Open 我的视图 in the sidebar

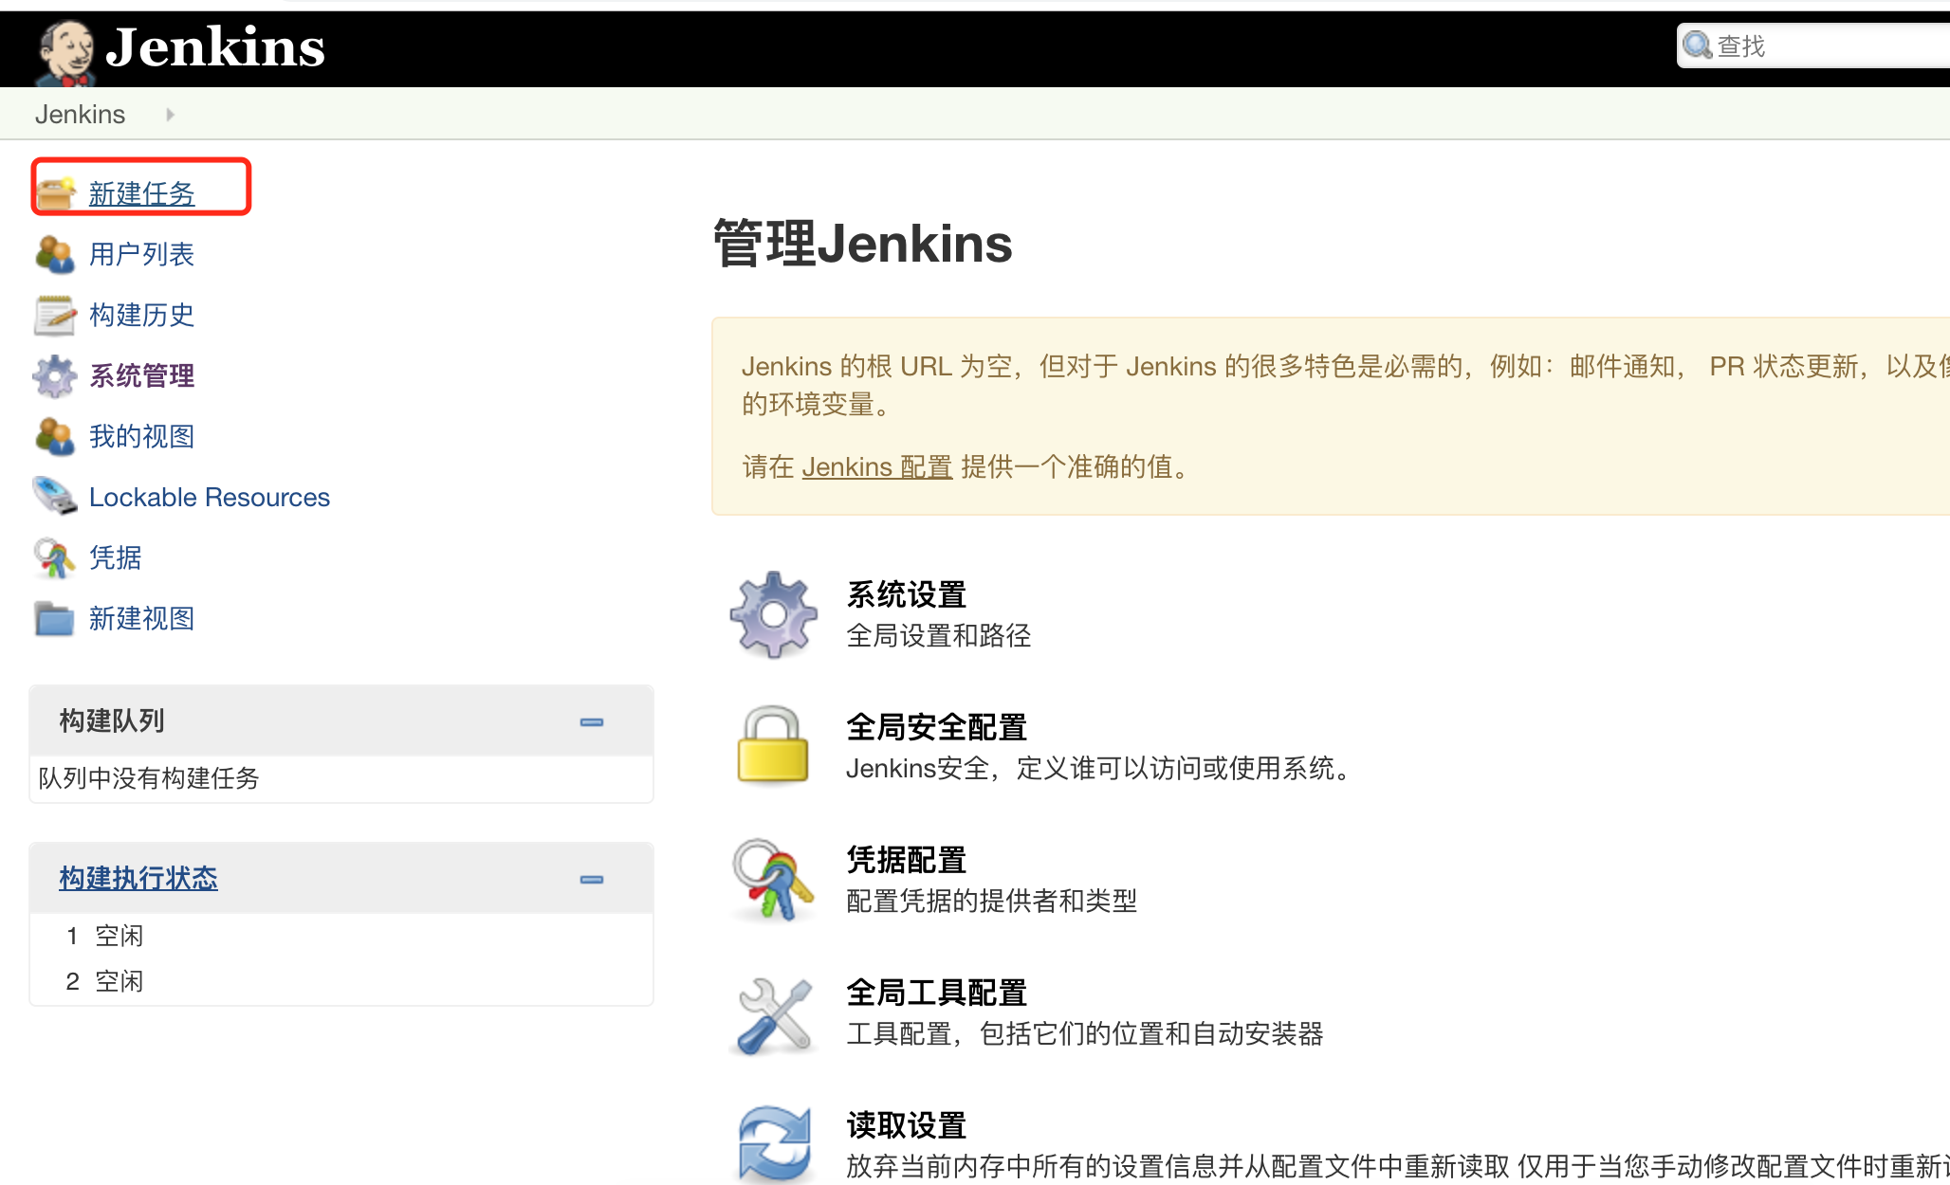tap(141, 436)
